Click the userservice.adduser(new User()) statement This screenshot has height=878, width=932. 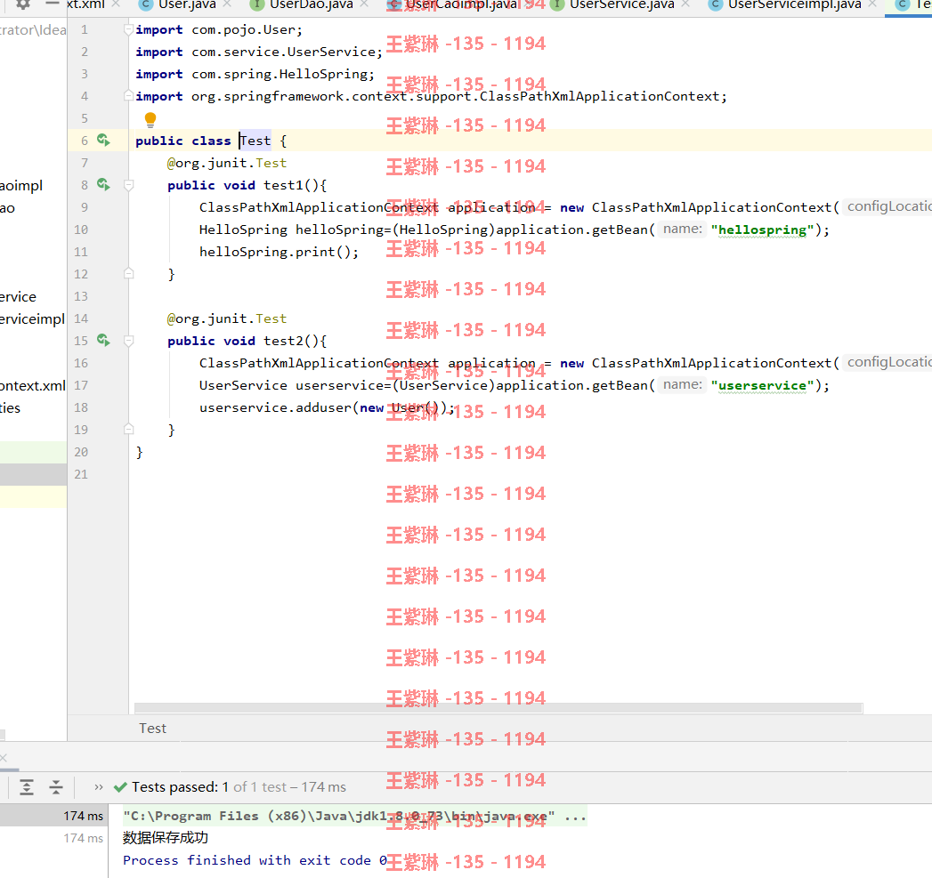coord(327,407)
